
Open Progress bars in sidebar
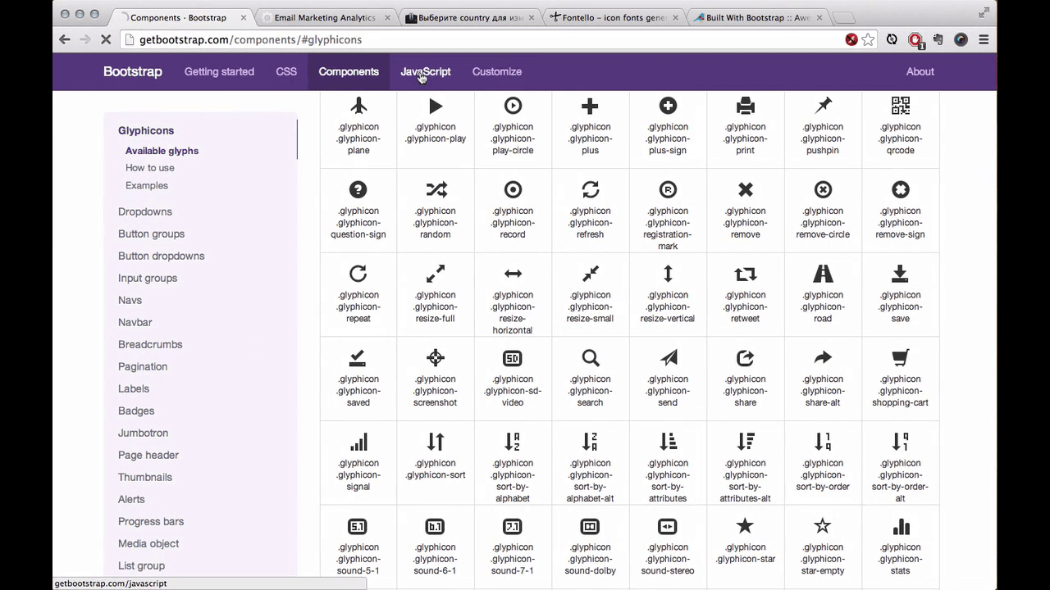point(151,521)
